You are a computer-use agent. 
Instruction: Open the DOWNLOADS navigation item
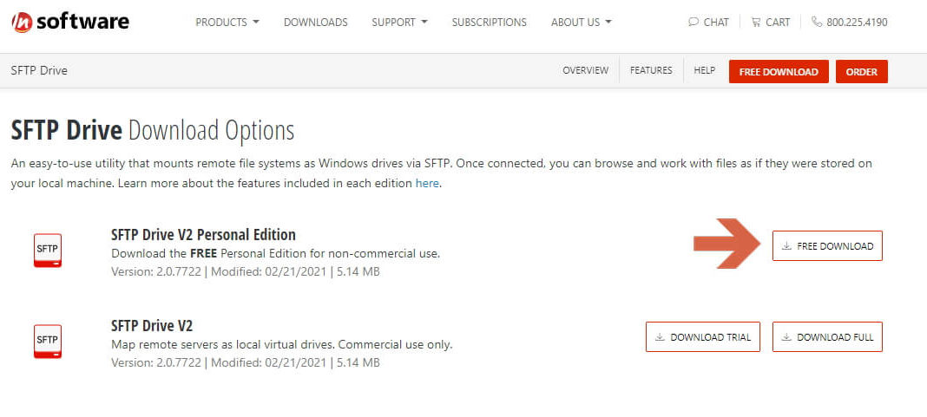pyautogui.click(x=316, y=23)
